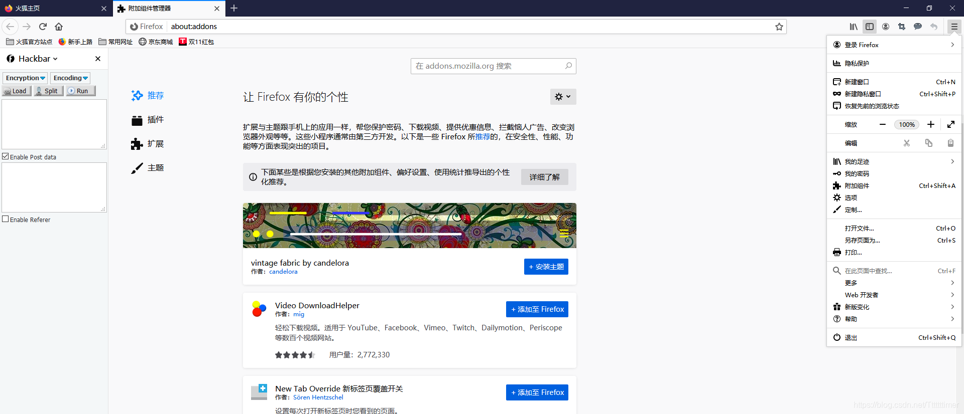Click the browser forward arrow icon
964x414 pixels.
click(x=27, y=27)
